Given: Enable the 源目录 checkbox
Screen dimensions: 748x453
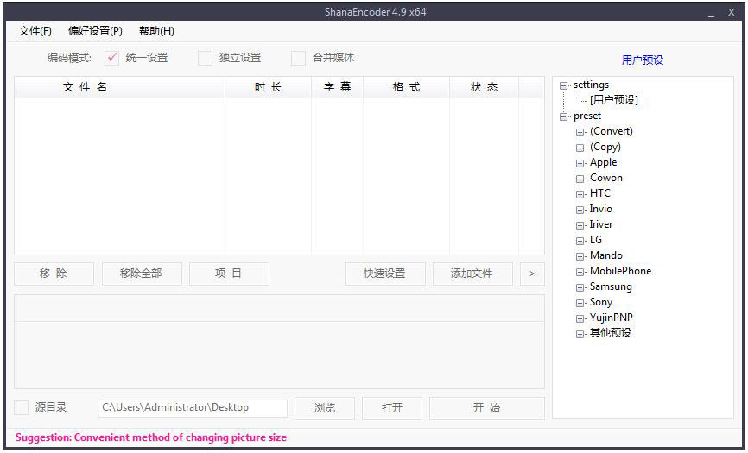Looking at the screenshot, I should (x=22, y=407).
